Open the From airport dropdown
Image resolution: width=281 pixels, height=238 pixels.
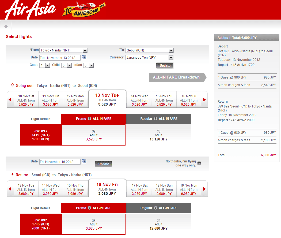point(85,50)
